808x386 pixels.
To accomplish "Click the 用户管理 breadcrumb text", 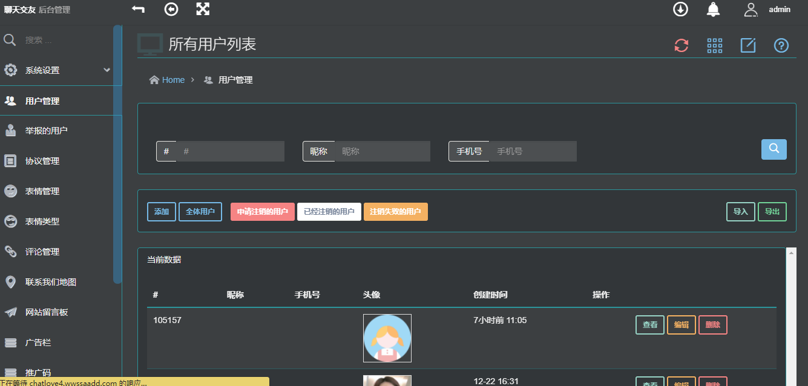I will click(235, 80).
